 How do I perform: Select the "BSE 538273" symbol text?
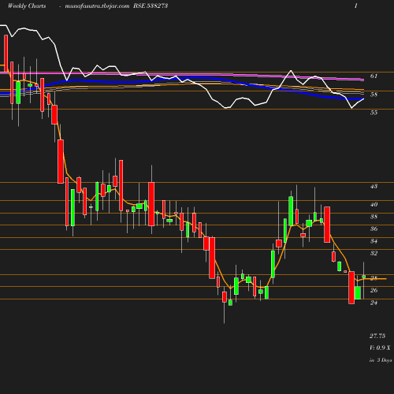coord(151,6)
